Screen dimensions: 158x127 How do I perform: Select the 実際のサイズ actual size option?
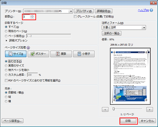[6, 66]
